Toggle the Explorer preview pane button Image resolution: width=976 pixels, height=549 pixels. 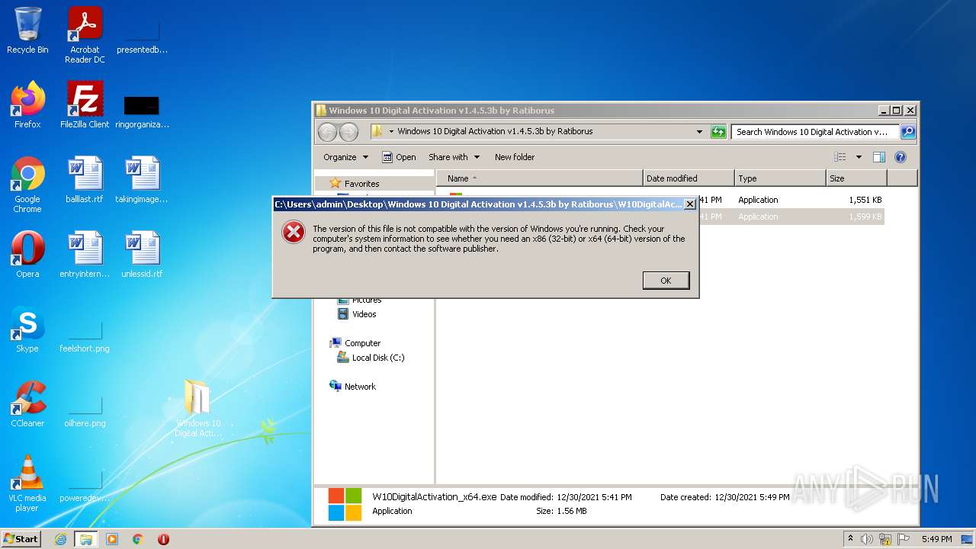click(x=878, y=157)
